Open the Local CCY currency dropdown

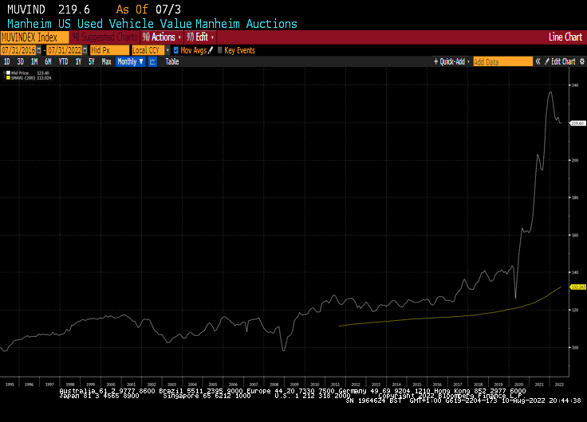(x=150, y=50)
